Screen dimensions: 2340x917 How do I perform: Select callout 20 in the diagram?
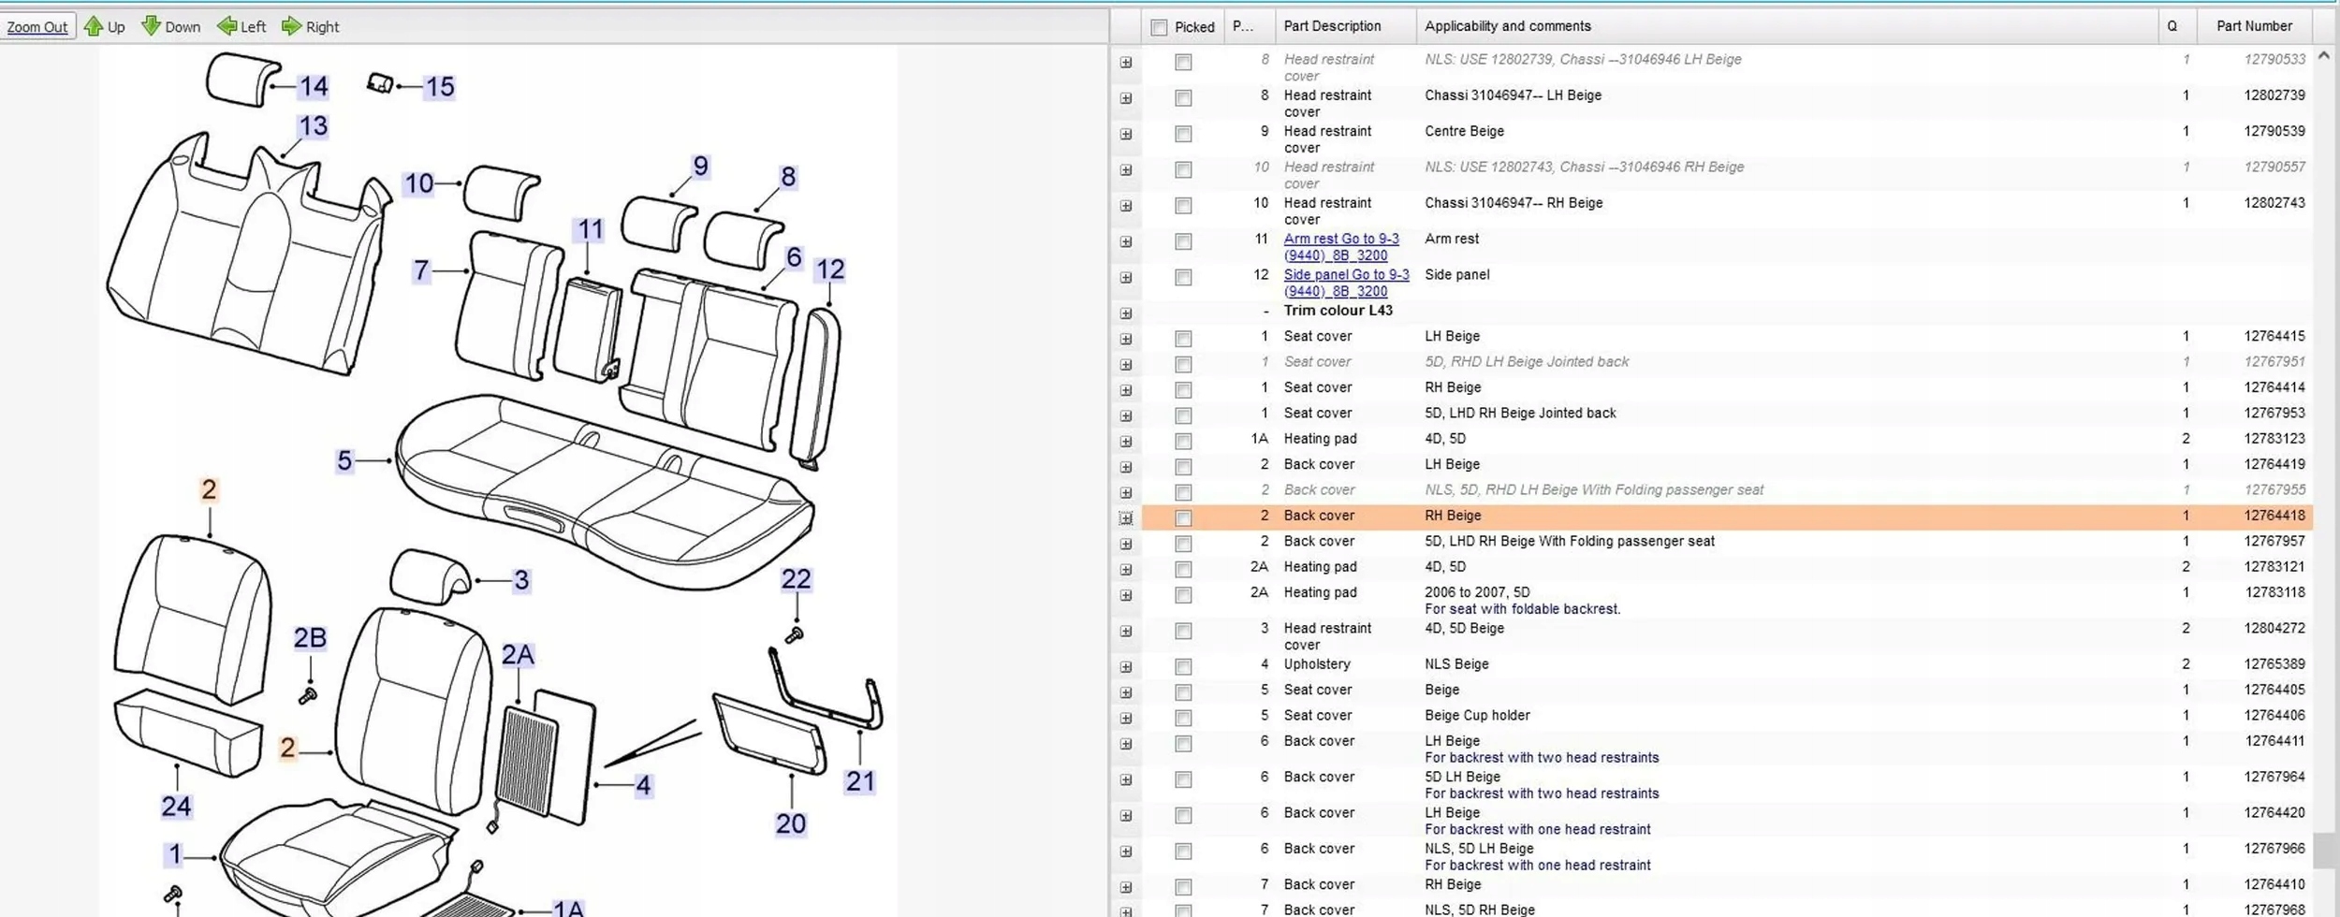pos(790,823)
